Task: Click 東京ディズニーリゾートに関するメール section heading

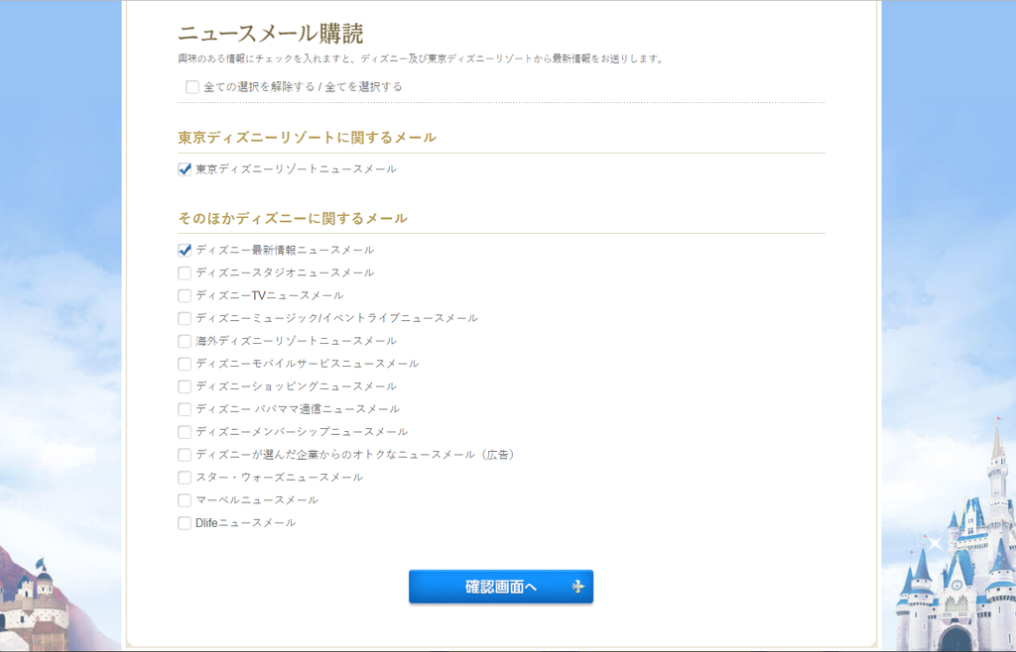Action: point(308,138)
